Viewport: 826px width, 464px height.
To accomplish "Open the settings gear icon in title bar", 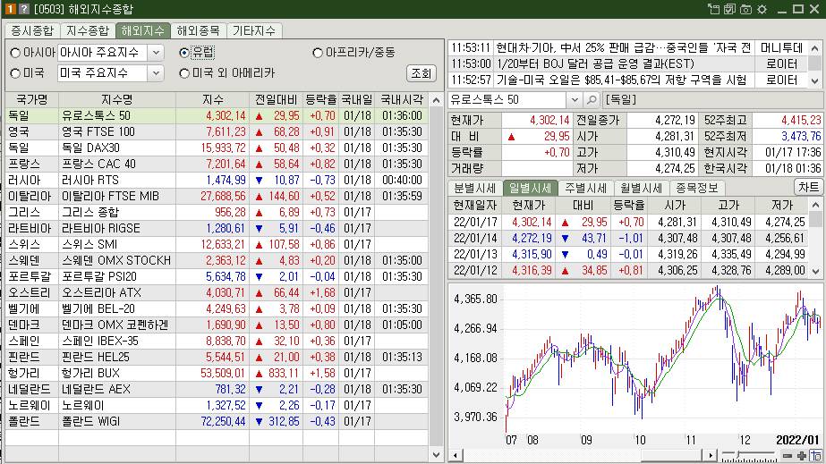I will point(762,9).
